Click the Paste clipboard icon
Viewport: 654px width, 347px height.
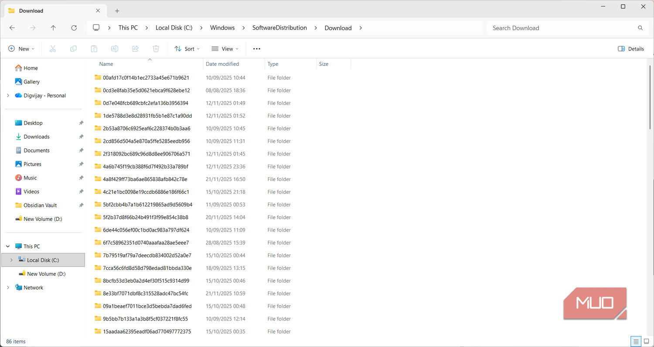click(94, 49)
